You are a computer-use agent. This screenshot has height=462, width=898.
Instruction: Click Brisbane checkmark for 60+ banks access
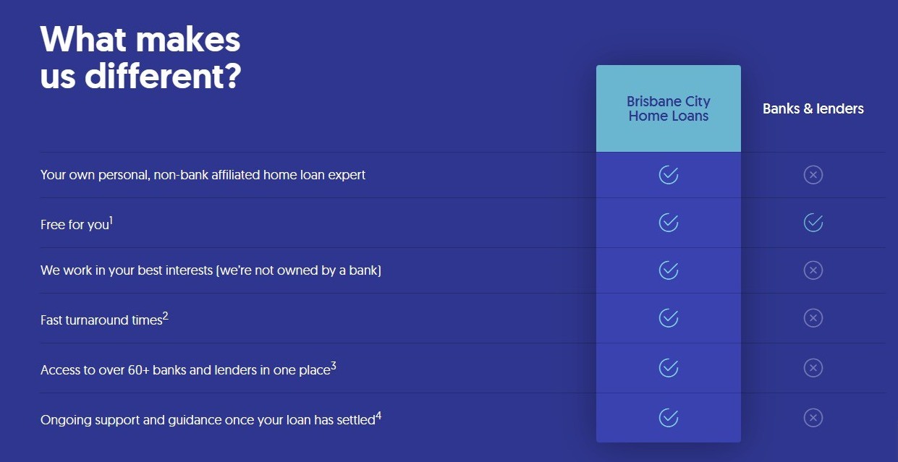point(669,368)
